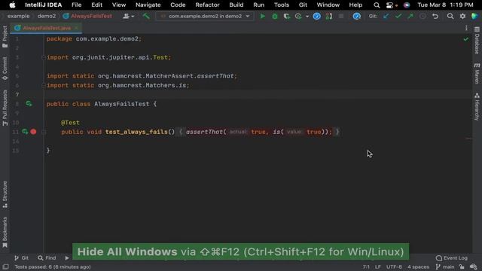Open macOS Control Center icon
This screenshot has height=271, width=482.
pos(390,5)
